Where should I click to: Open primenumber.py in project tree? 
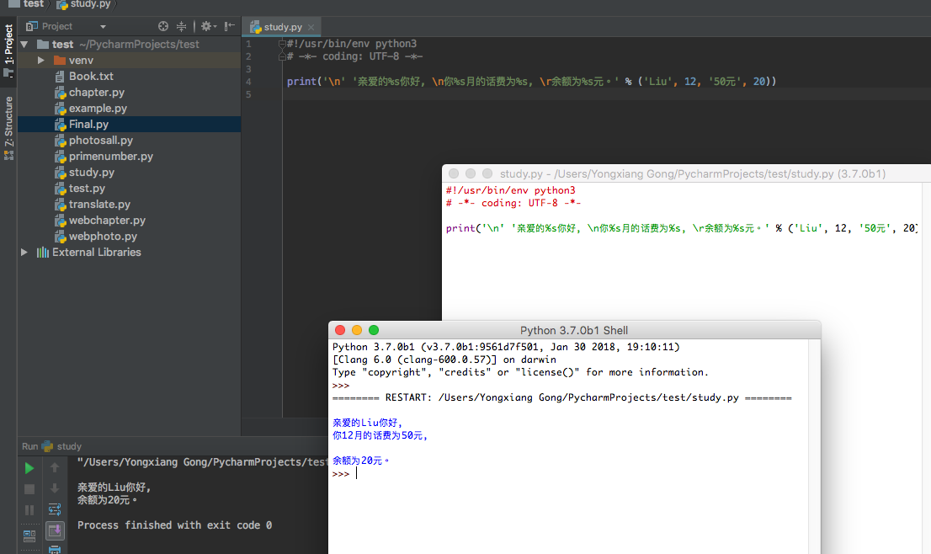click(x=110, y=156)
